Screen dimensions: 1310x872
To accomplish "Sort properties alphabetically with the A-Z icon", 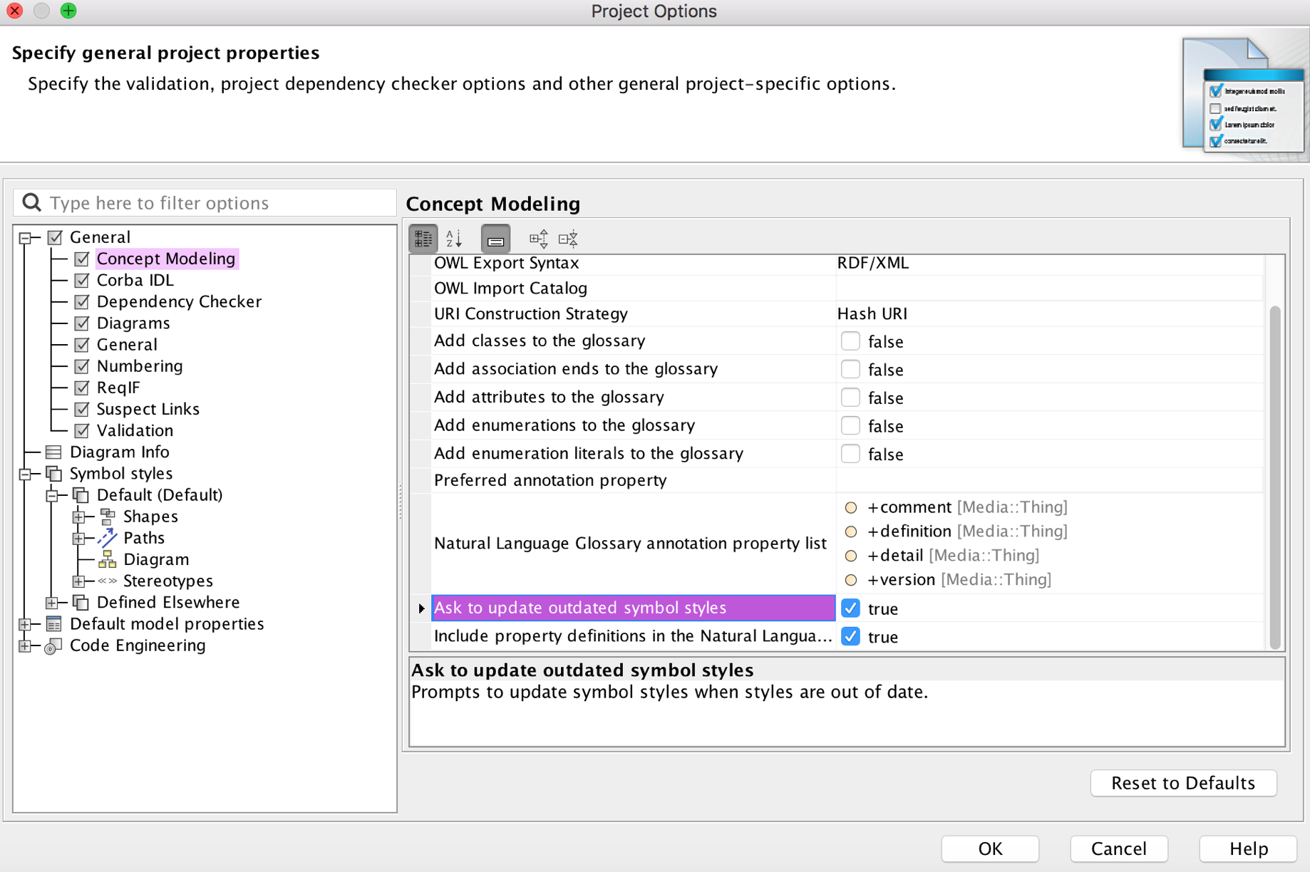I will click(454, 239).
